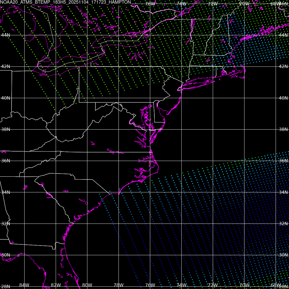Click the 36N latitude label on right edge
The image size is (289, 289).
(x=283, y=161)
